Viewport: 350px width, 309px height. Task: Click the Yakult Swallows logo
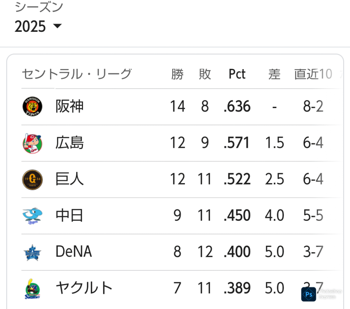point(32,289)
